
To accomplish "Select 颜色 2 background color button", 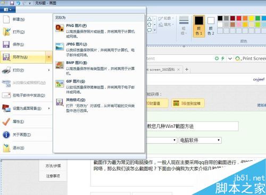I will tap(211, 26).
